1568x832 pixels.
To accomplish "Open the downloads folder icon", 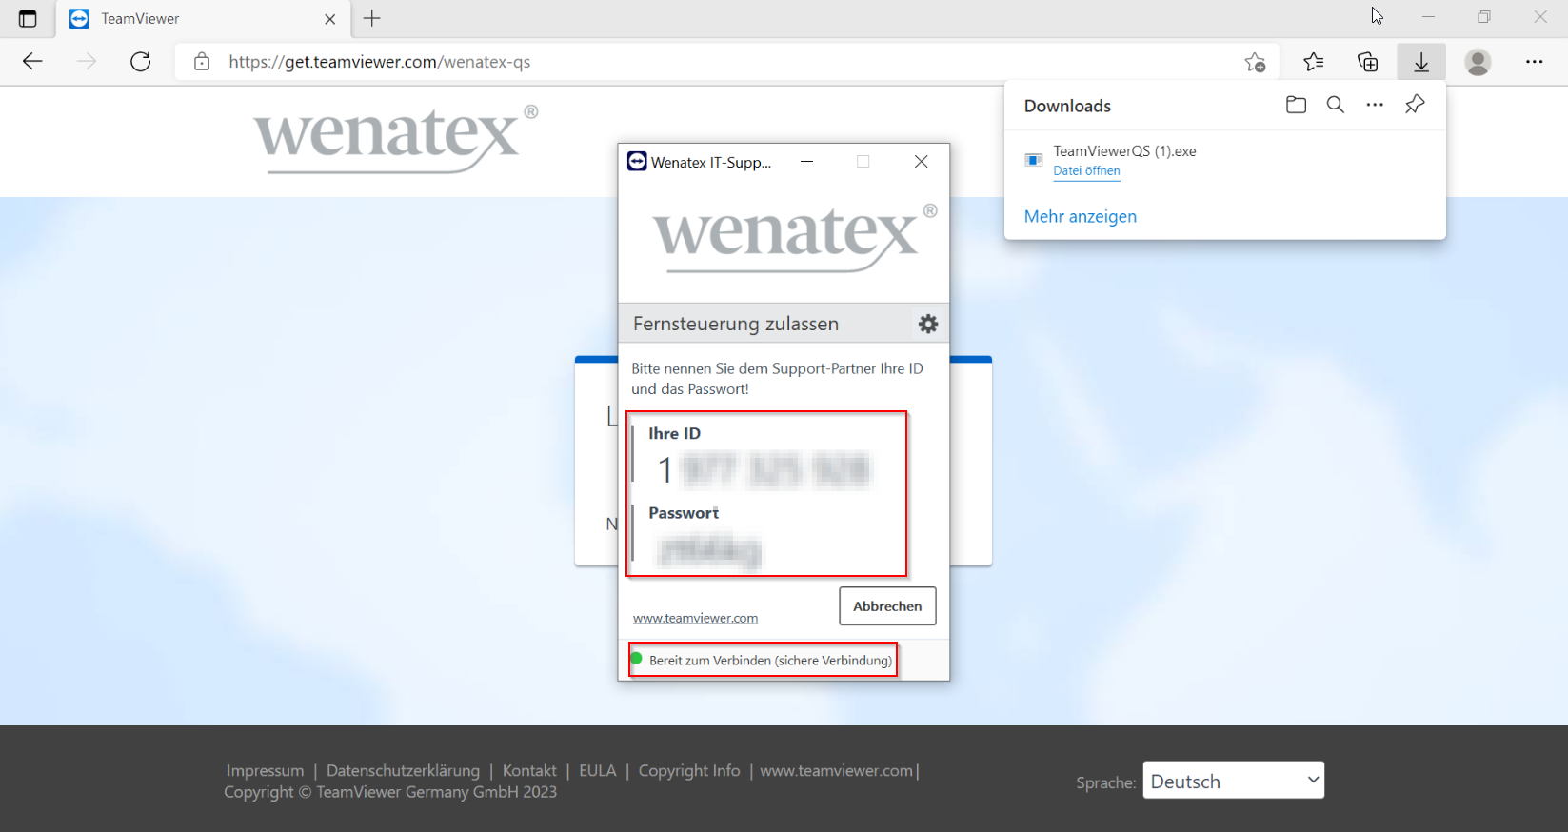I will 1296,105.
